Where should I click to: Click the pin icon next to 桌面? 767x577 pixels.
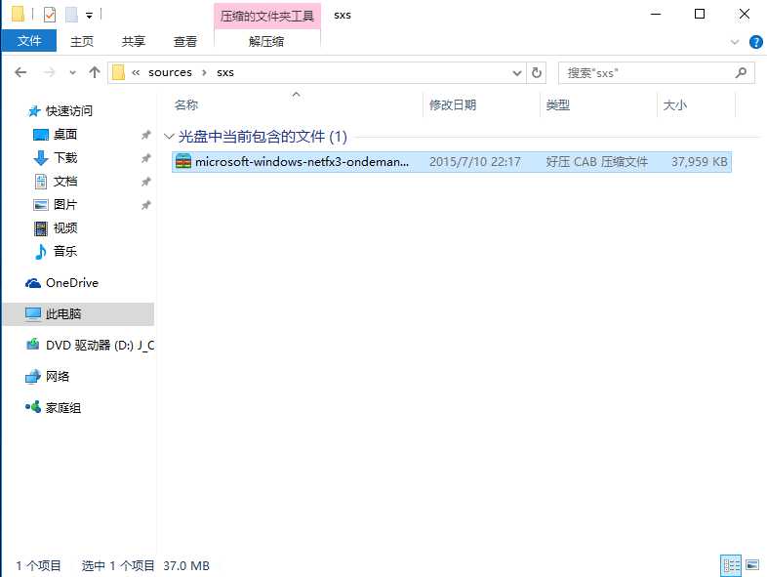145,135
